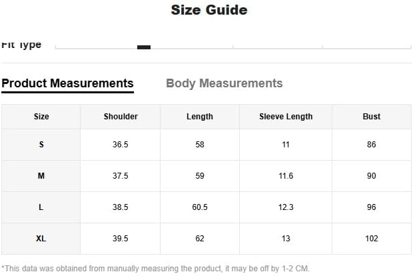Screen dimensions: 413x276
Task: Click the Size column header
Action: coord(41,117)
